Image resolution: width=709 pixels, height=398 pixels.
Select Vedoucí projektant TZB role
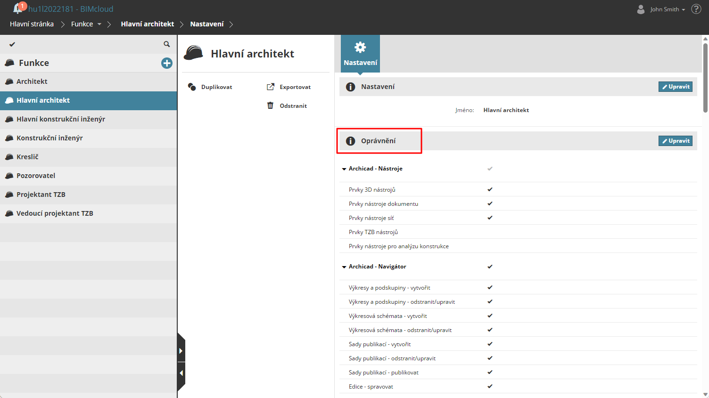tap(89, 213)
